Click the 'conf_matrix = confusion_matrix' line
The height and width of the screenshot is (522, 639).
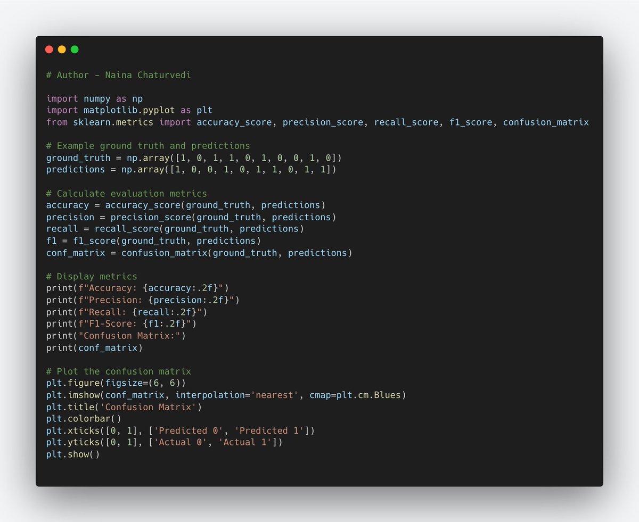coord(199,253)
